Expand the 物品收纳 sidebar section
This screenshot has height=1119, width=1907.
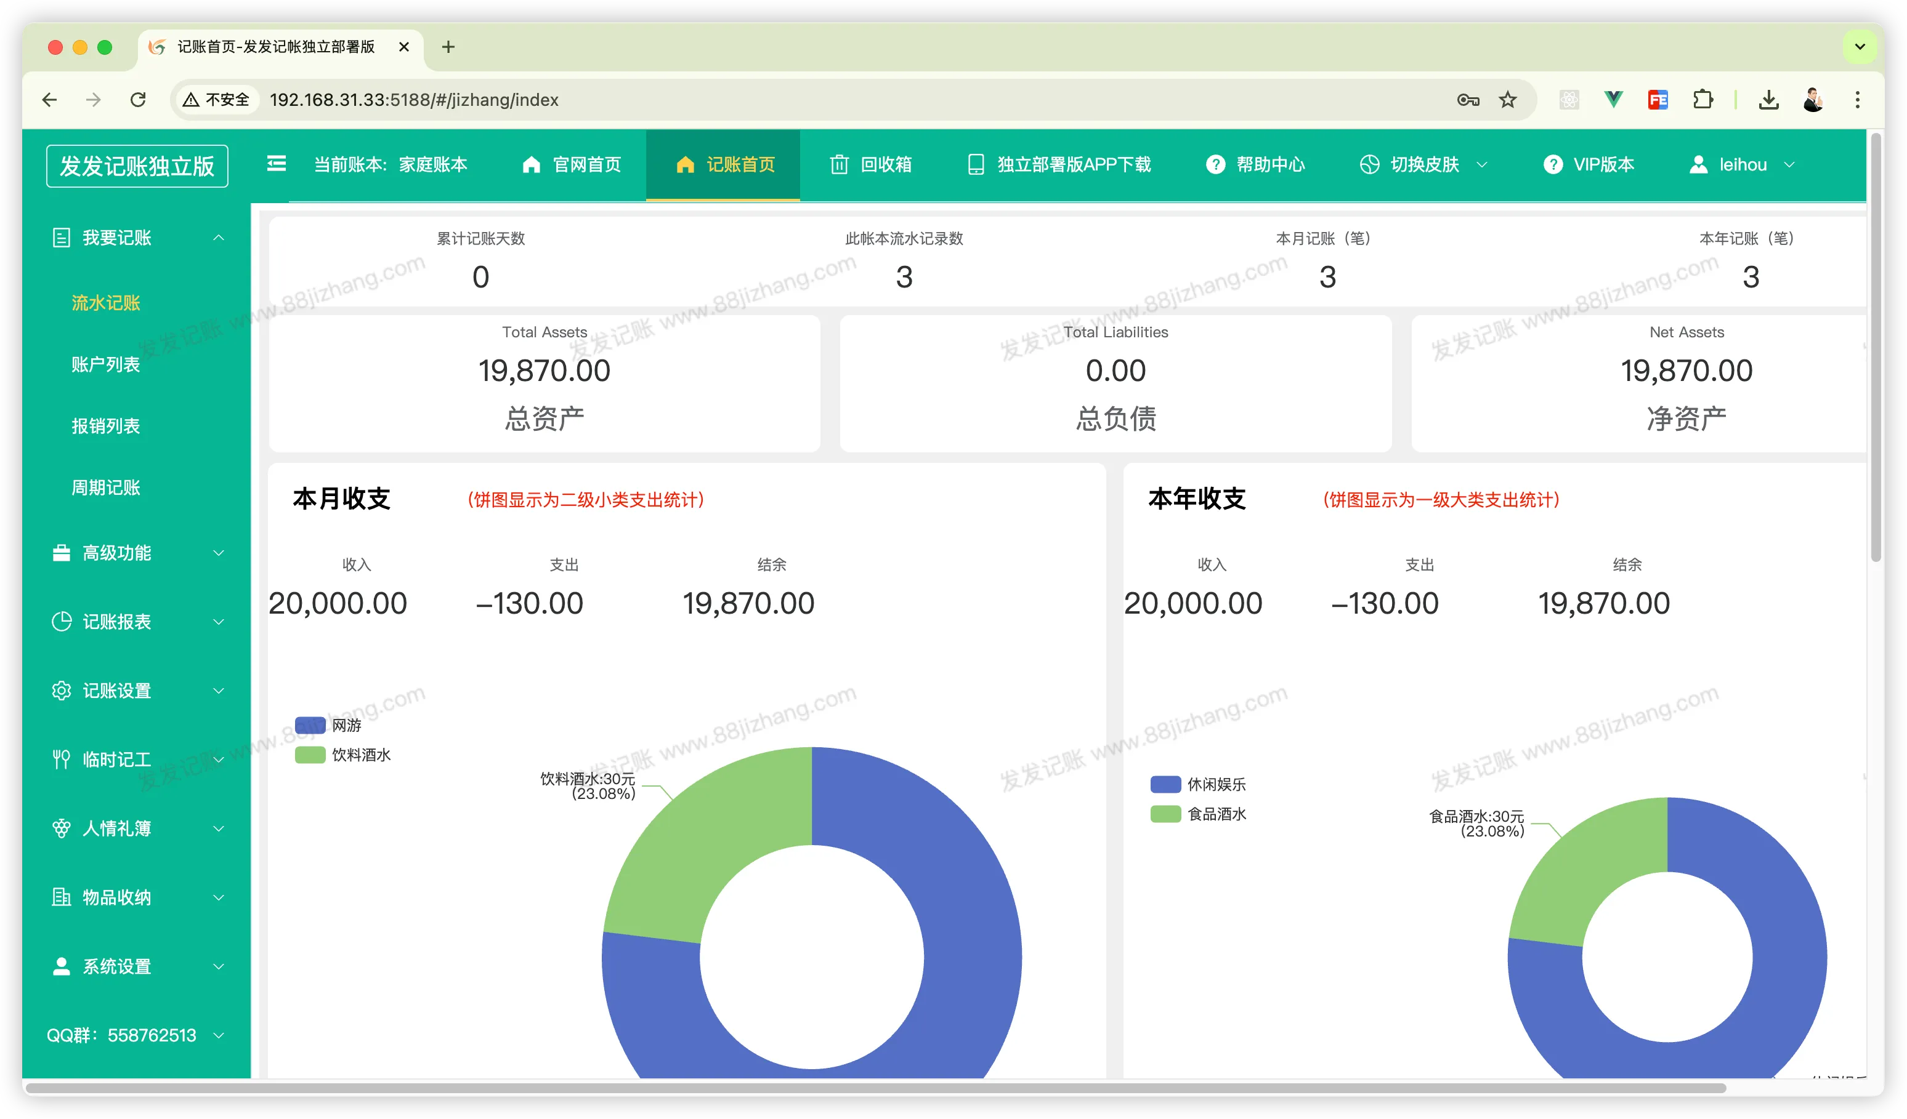[x=219, y=897]
